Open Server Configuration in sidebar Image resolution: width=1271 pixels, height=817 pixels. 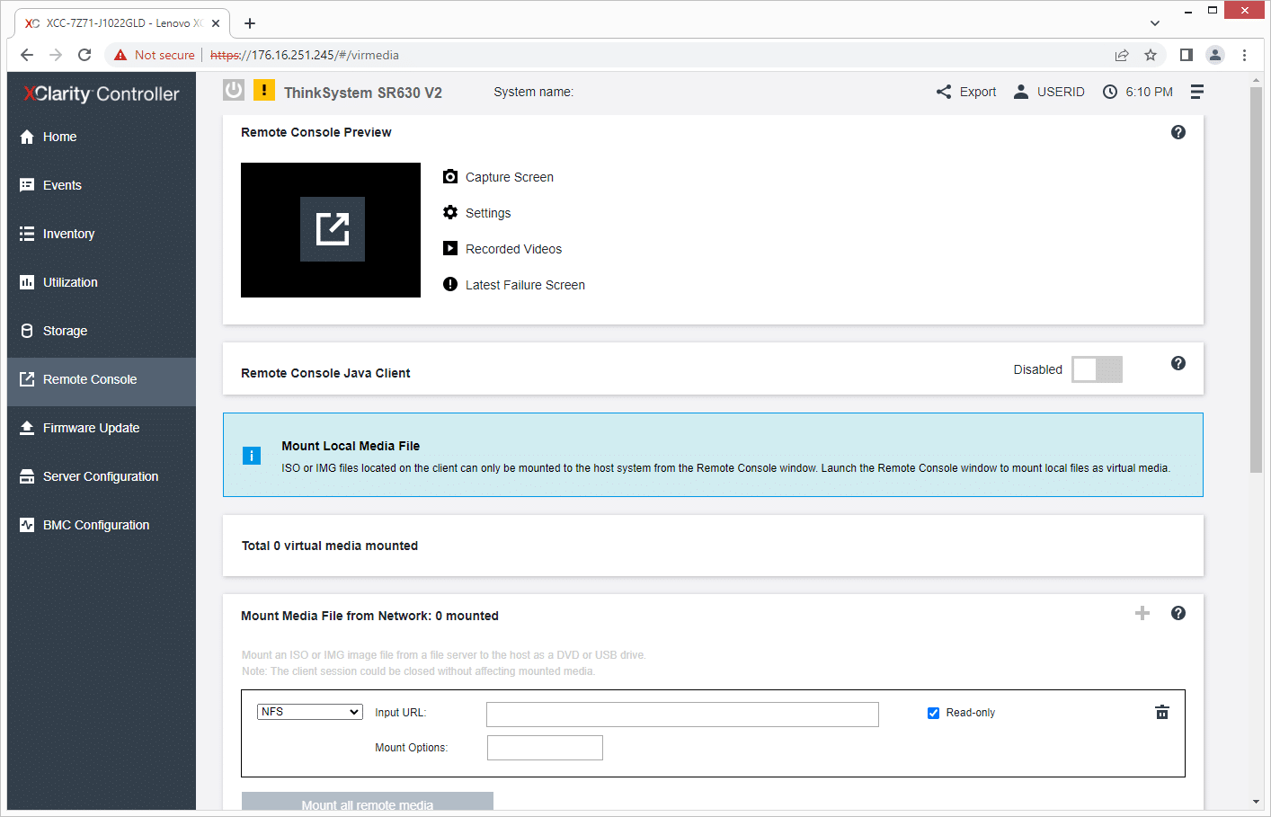click(102, 476)
